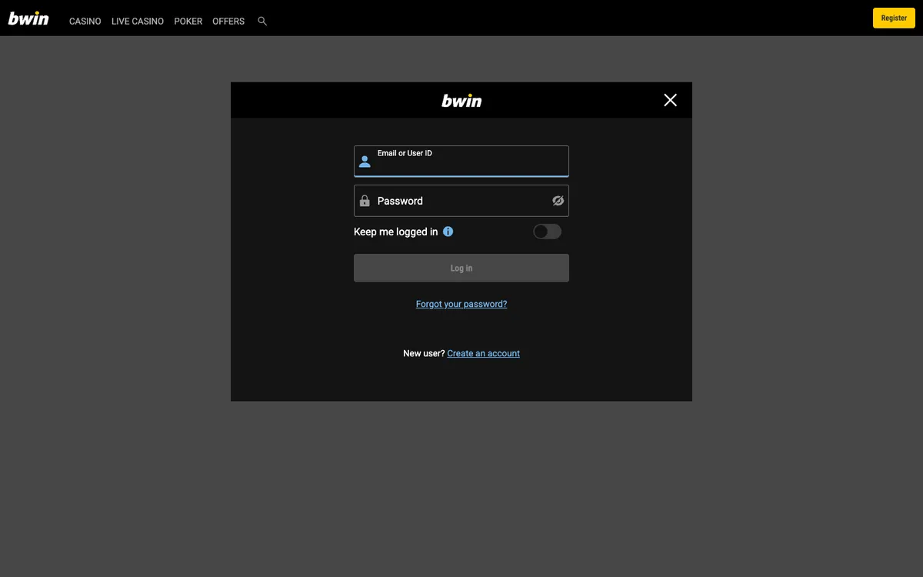Open the LIVE CASINO menu item
The height and width of the screenshot is (577, 923).
(138, 22)
